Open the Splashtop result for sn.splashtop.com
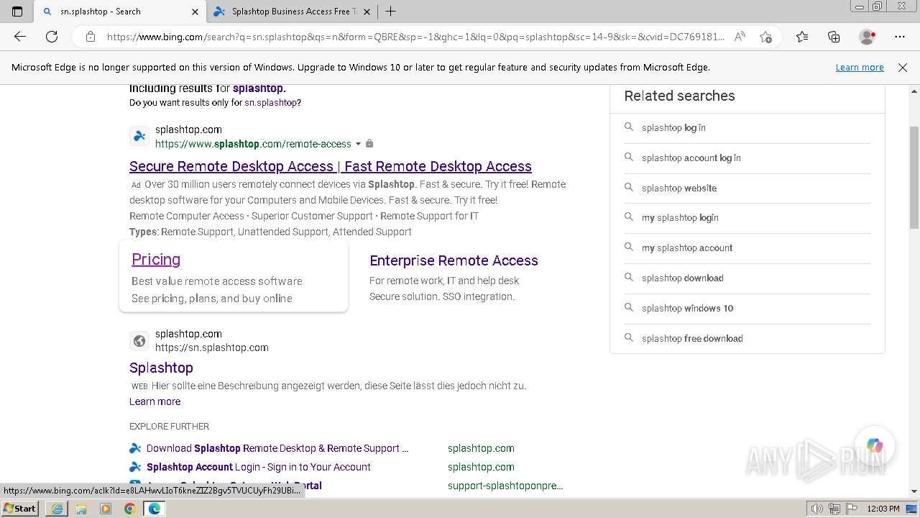 point(161,368)
